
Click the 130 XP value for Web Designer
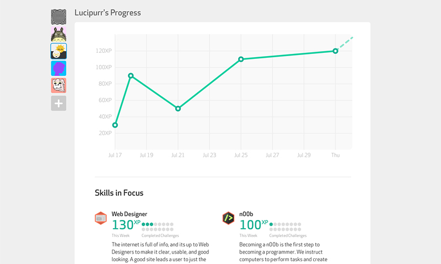coord(126,225)
